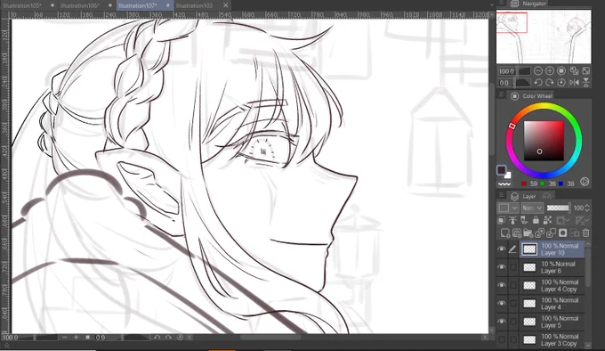Open the Color Wheel panel menu icon
Viewport: 605px width, 351px height.
coord(501,95)
